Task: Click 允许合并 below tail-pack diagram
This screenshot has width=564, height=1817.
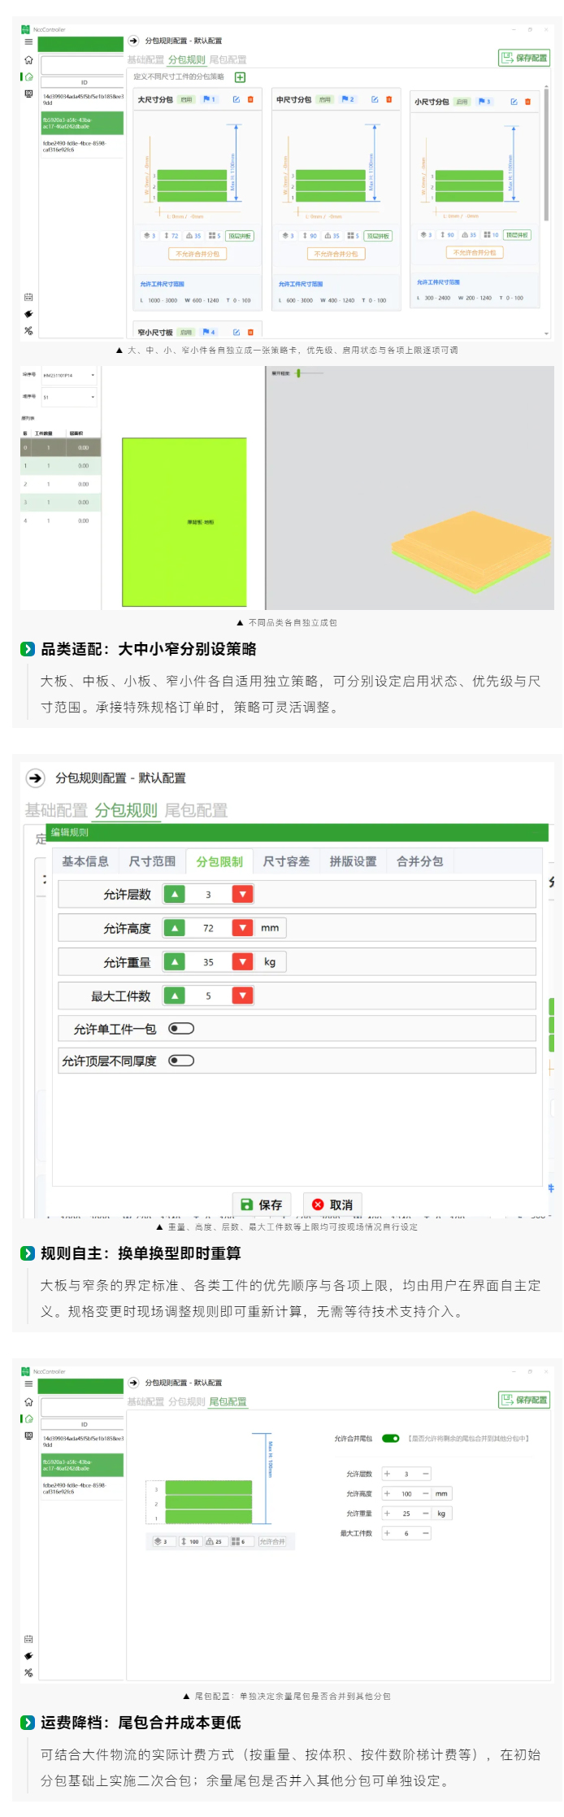Action: tap(272, 1541)
